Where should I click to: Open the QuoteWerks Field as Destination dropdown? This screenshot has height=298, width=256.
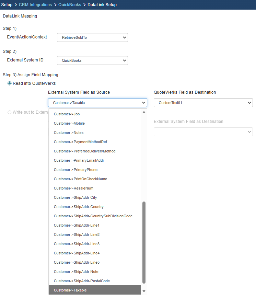click(203, 103)
